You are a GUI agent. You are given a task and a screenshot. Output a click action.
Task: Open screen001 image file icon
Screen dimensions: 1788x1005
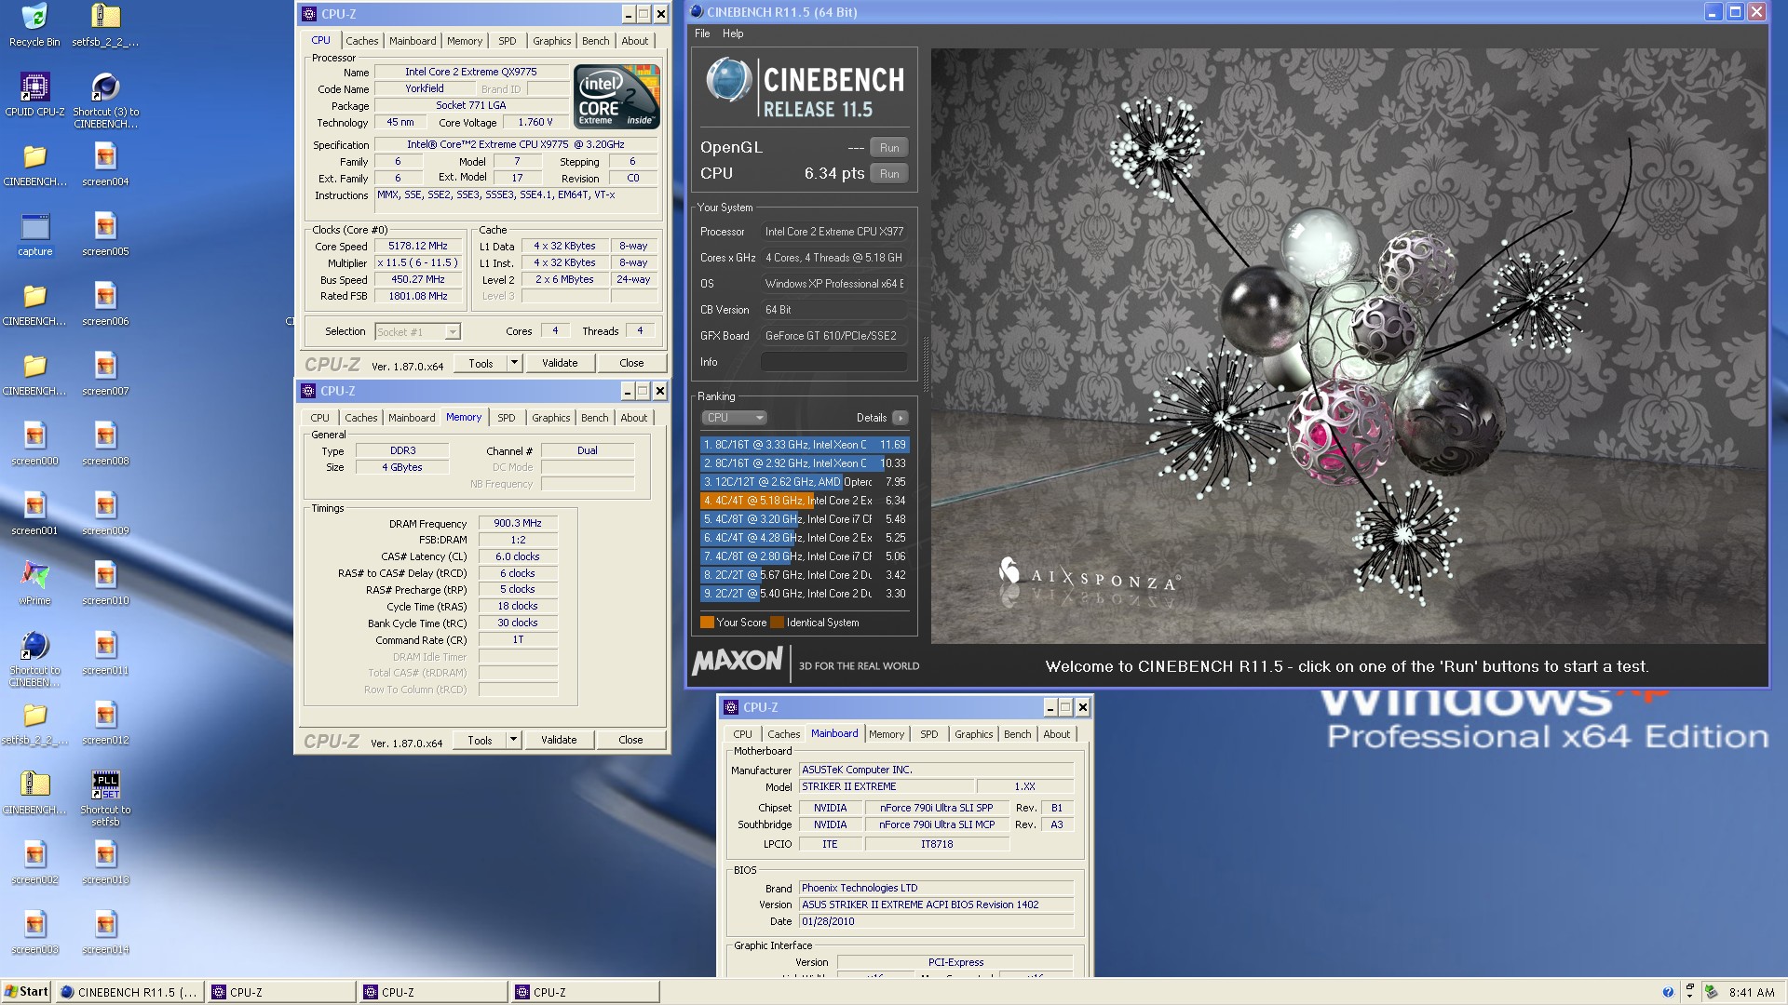[34, 514]
